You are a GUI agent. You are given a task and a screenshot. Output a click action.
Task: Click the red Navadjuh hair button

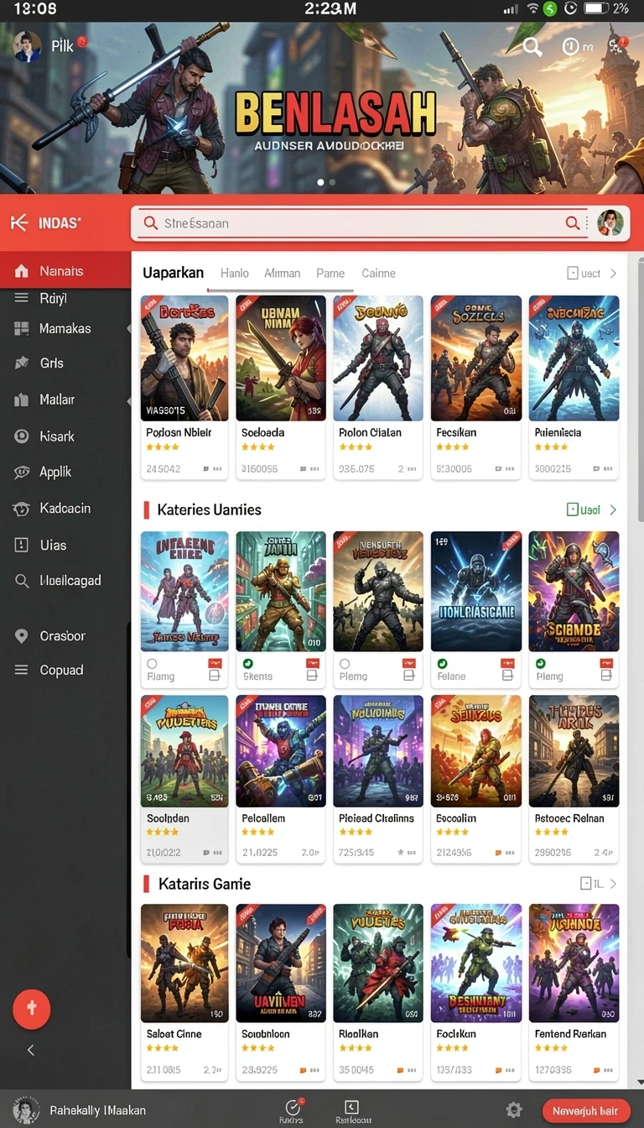coord(586,1110)
